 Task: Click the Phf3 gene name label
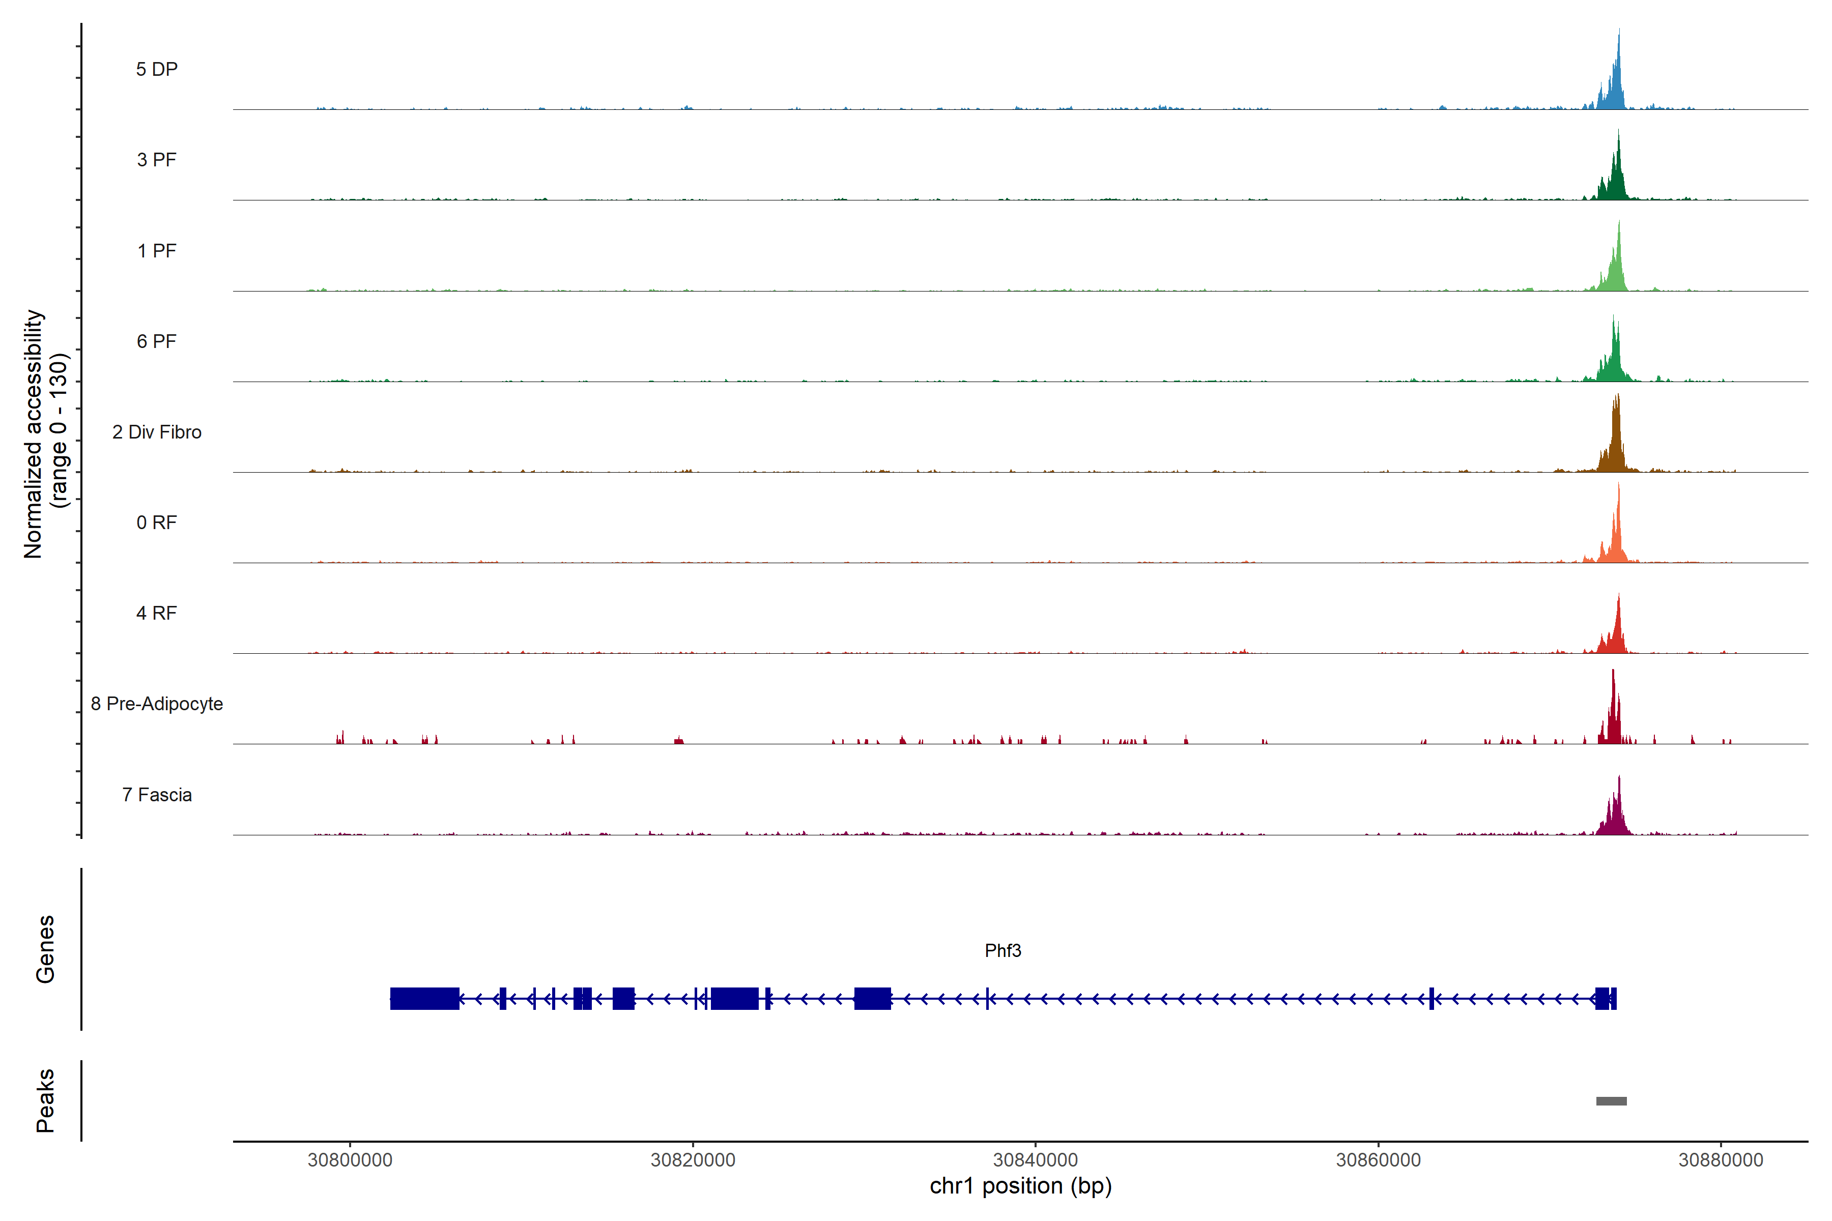[1003, 951]
